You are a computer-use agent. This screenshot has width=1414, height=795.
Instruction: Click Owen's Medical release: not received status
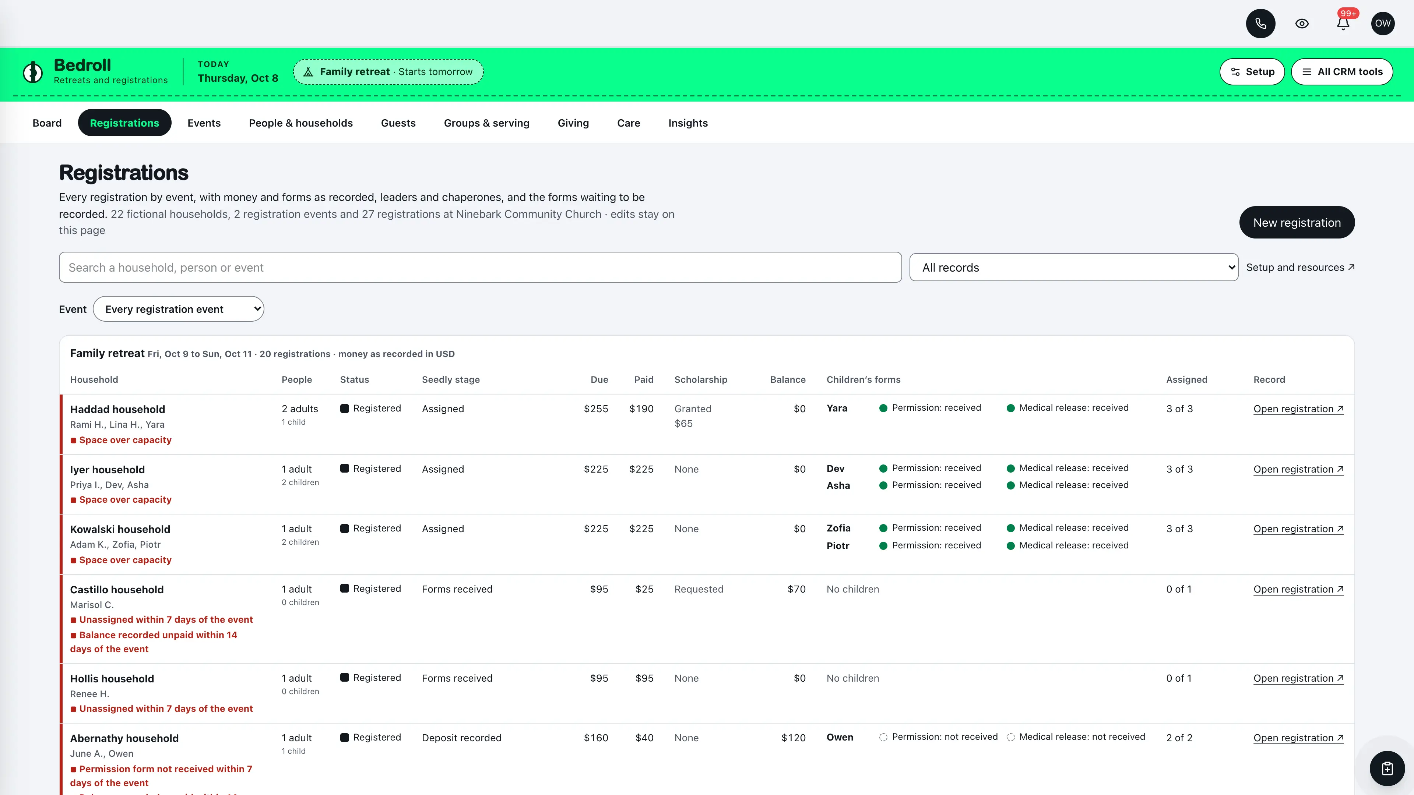[1076, 737]
